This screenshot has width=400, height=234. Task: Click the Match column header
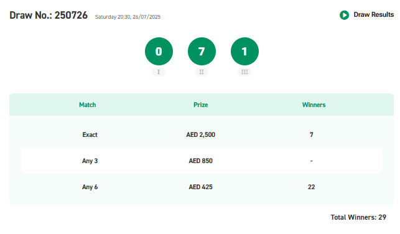point(88,105)
